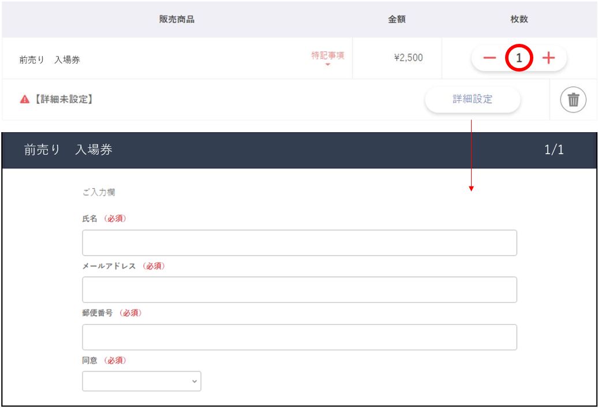Click the ご入力欄 section label
This screenshot has height=408, width=598.
(x=100, y=193)
